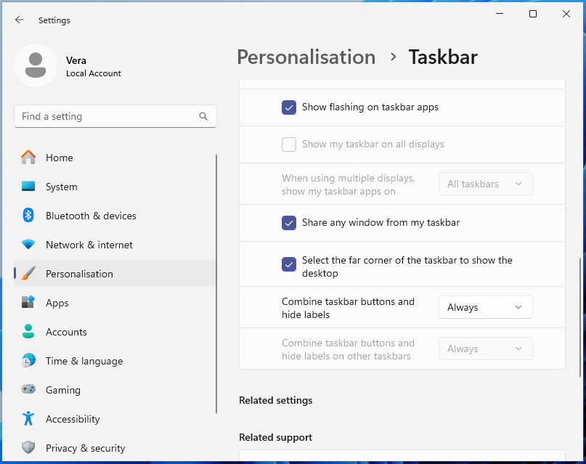Image resolution: width=586 pixels, height=464 pixels.
Task: Open Privacy & security settings icon
Action: (x=28, y=448)
